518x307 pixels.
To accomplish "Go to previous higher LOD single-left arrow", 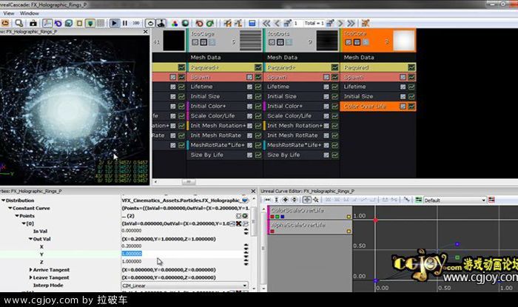I will (x=277, y=23).
